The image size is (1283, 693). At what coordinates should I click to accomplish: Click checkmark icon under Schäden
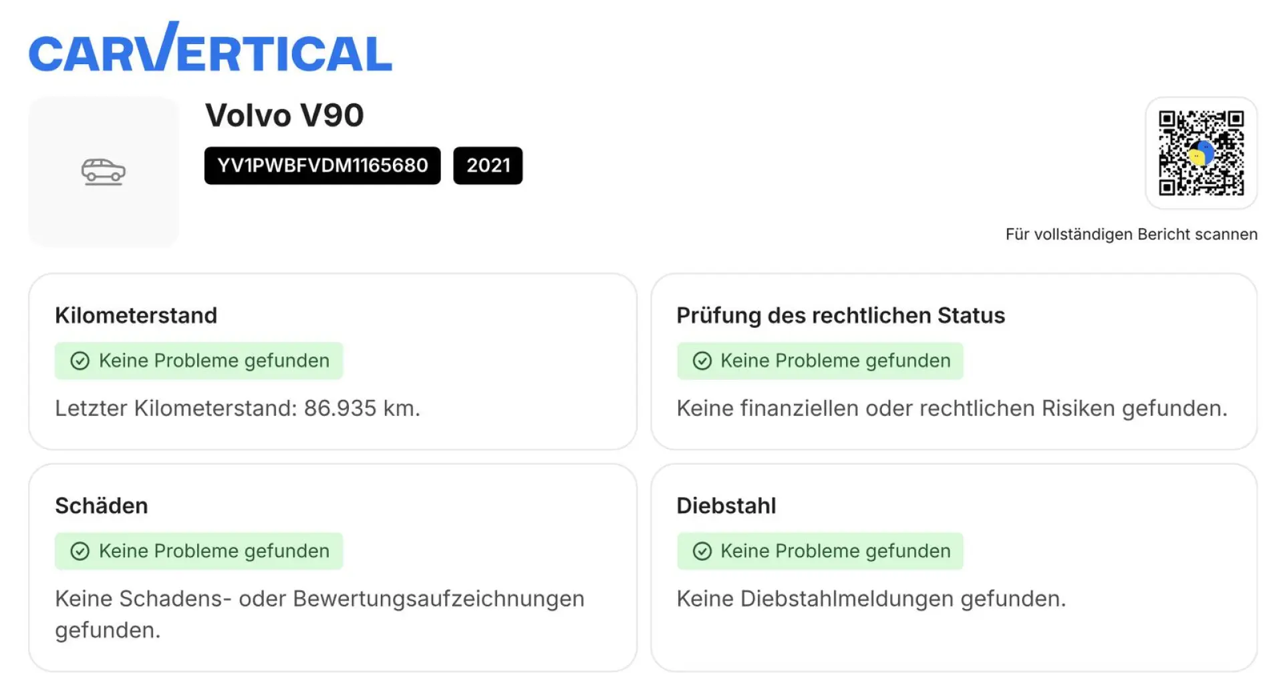(x=80, y=551)
